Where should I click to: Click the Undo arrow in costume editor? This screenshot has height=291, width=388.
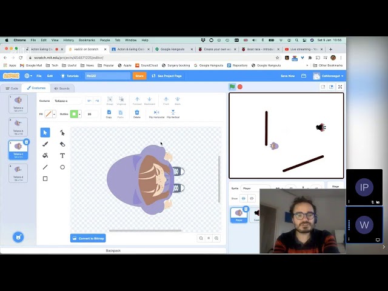click(89, 101)
